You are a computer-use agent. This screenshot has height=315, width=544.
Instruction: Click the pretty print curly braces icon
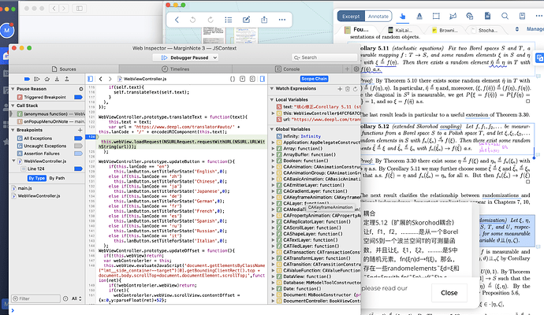[233, 79]
